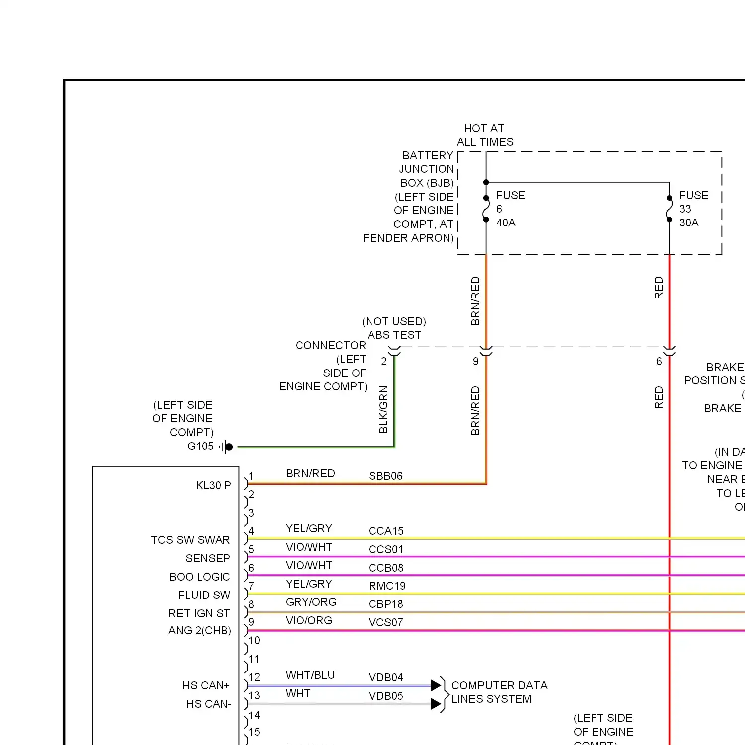Click the ANG 2(CHB) pin label

200,631
